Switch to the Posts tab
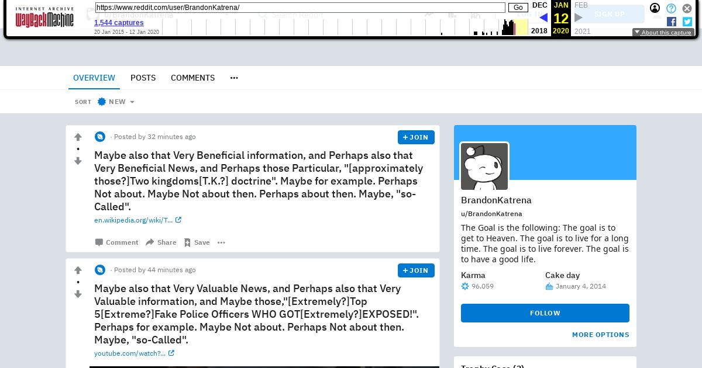 click(x=143, y=78)
